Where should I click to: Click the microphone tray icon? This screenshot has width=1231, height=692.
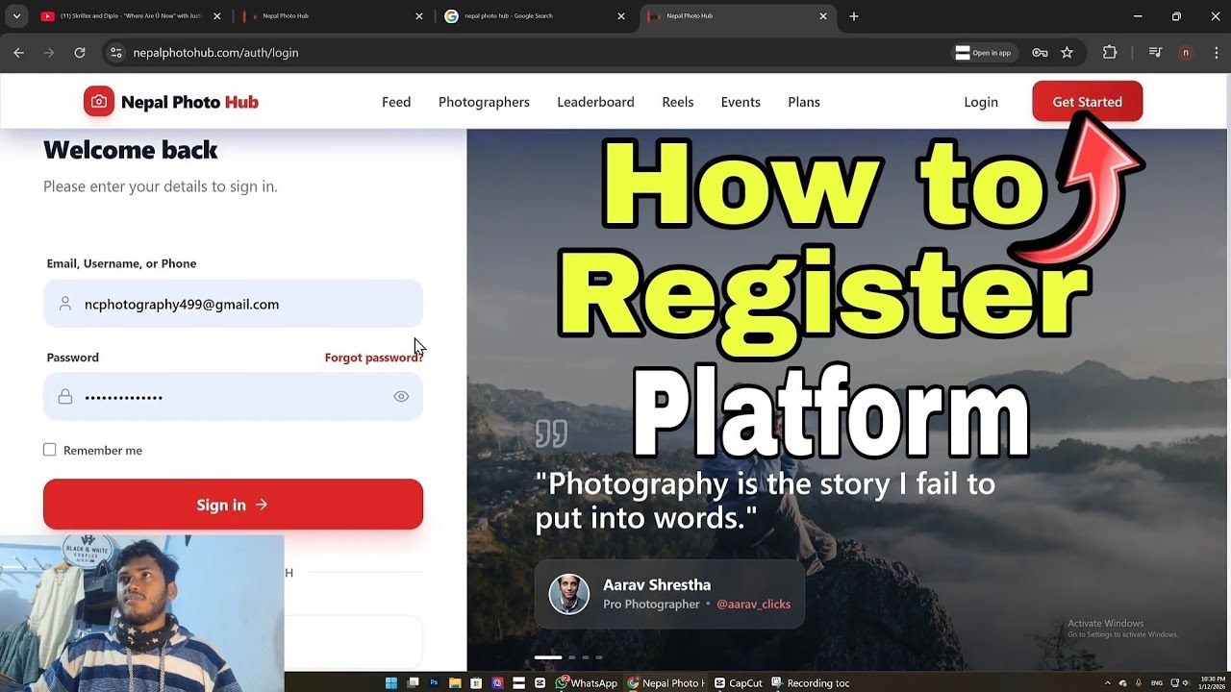[1138, 683]
